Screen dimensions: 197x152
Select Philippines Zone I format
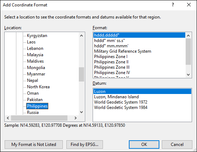[139, 57]
